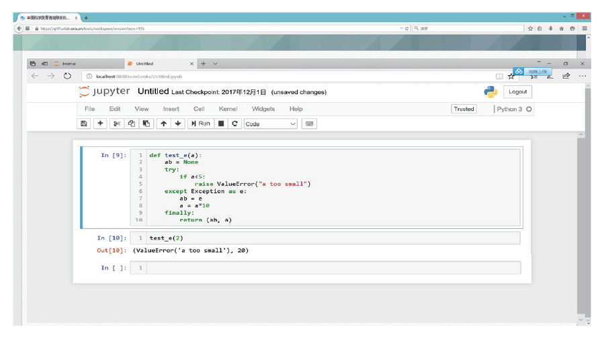Add page to Edge favorites star
Screen dimensions: 602x339
[511, 77]
